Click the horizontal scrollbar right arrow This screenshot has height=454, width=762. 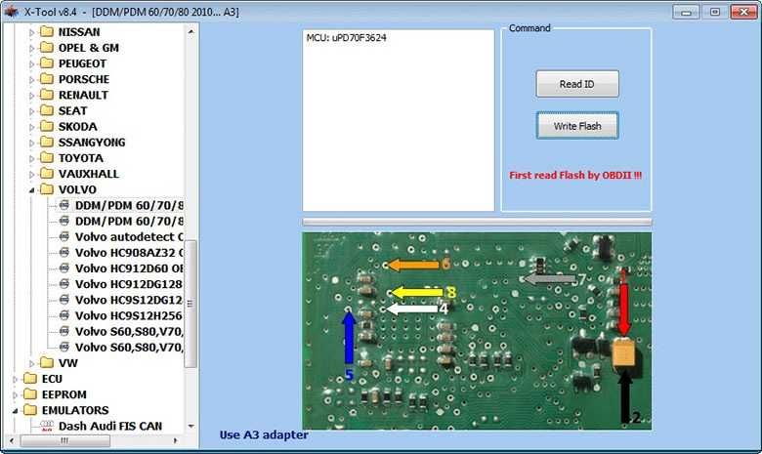click(176, 441)
